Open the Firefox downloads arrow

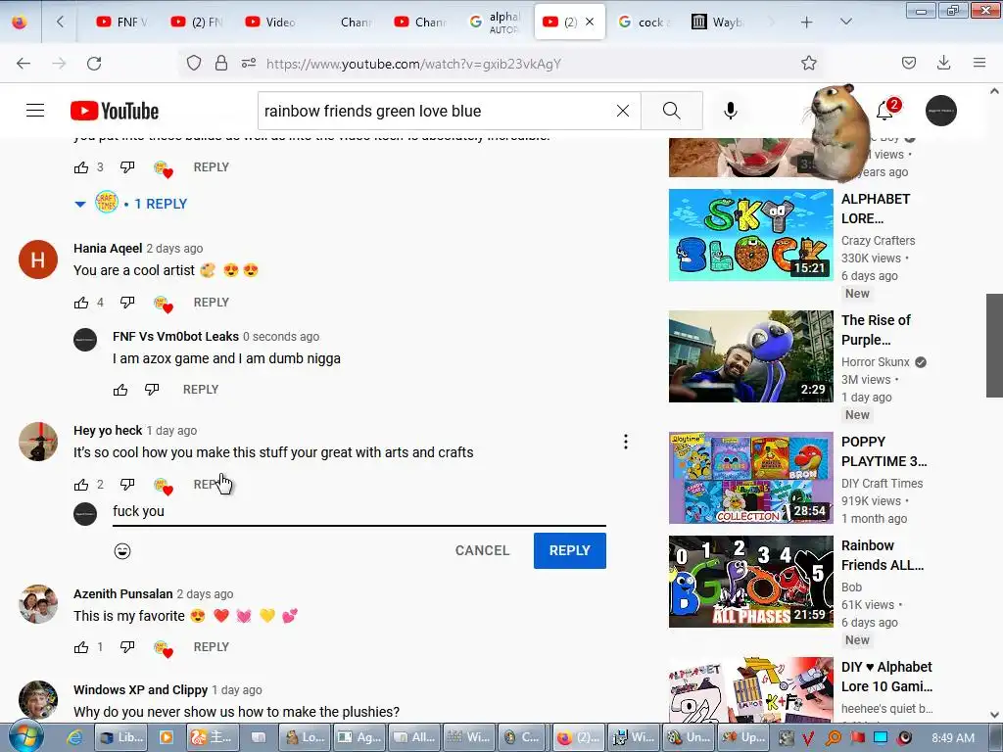tap(943, 63)
